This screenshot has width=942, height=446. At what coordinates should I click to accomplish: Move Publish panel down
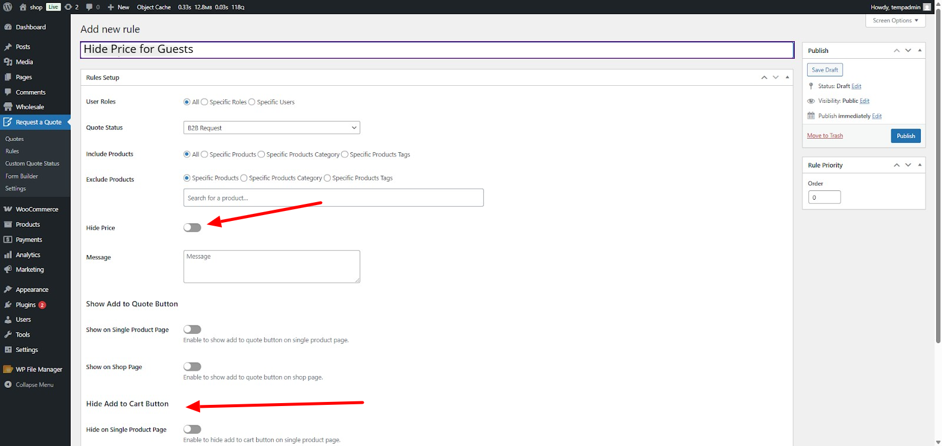coord(908,51)
